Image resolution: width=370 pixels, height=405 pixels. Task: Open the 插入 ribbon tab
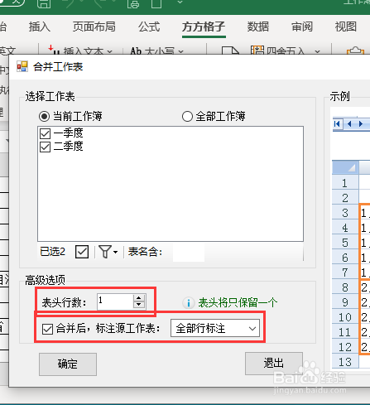(40, 27)
